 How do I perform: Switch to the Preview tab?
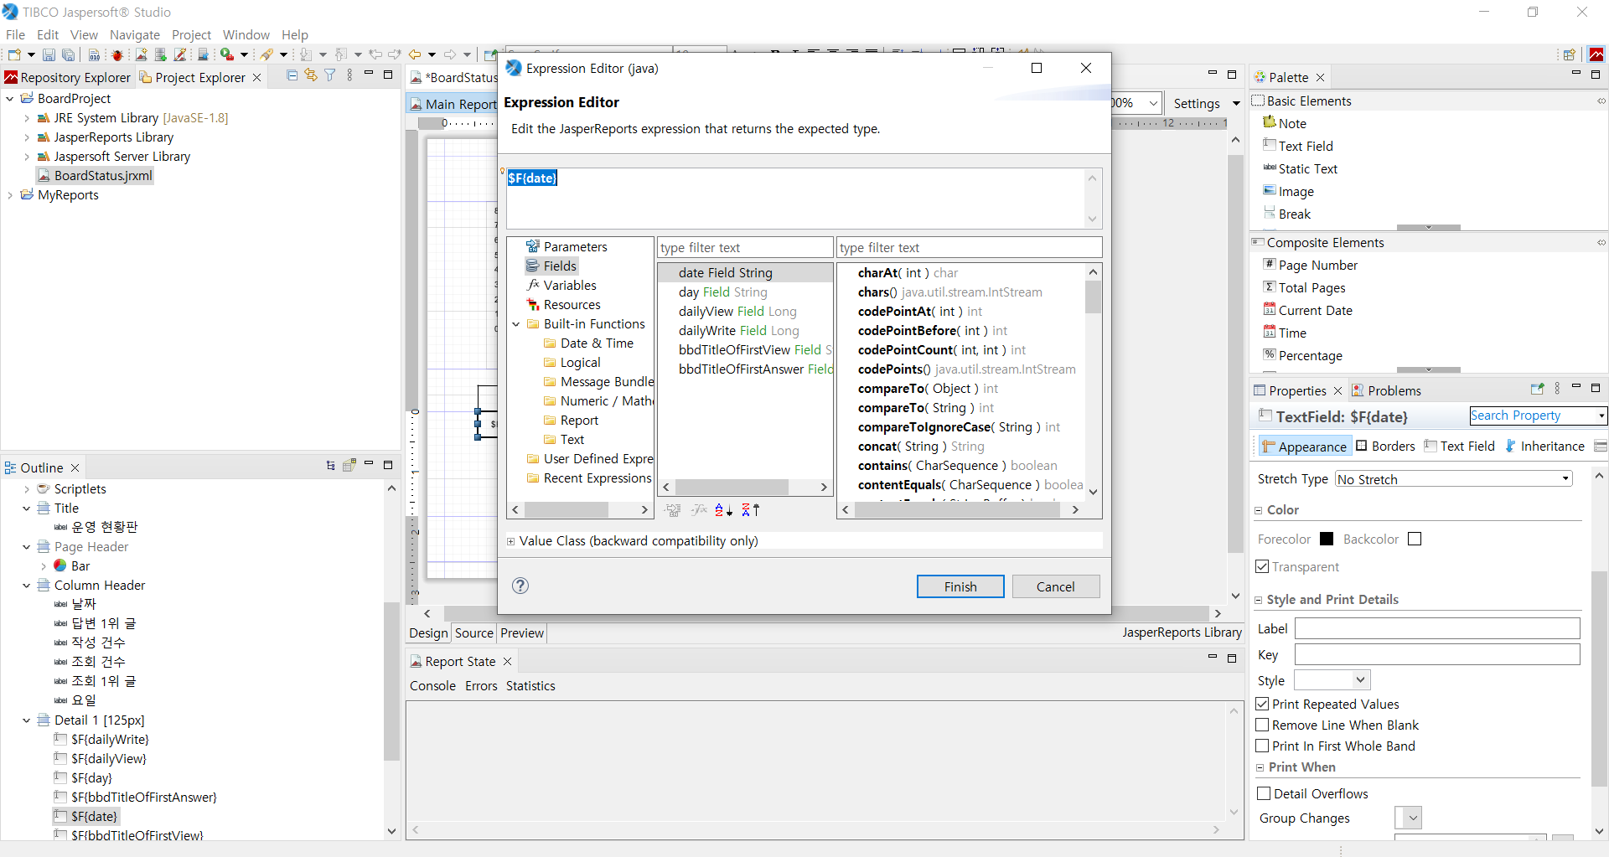click(x=522, y=633)
